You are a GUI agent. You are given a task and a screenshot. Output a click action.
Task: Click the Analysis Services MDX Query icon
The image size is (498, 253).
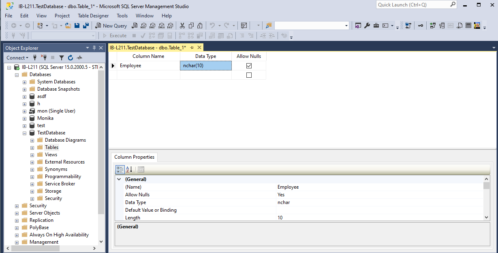[x=143, y=26]
